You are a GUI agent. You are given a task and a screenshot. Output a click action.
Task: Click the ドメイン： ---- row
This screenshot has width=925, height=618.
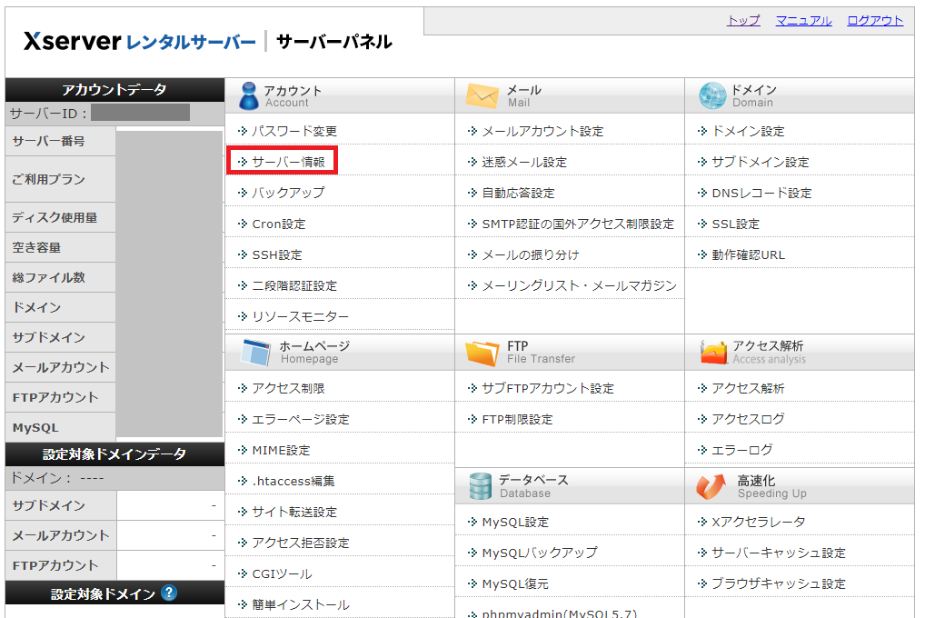coord(114,478)
